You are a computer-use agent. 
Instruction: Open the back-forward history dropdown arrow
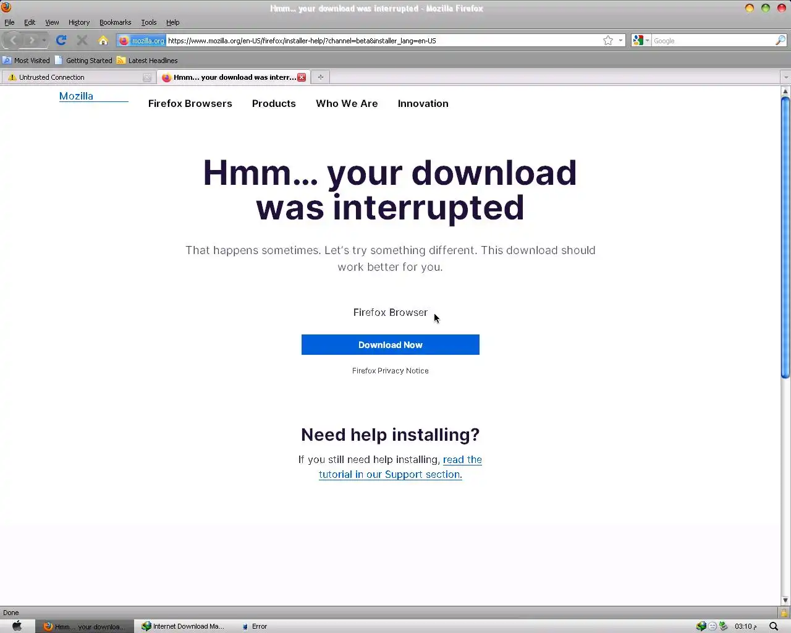(x=44, y=40)
